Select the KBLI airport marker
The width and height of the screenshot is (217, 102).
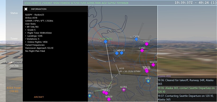point(148,81)
